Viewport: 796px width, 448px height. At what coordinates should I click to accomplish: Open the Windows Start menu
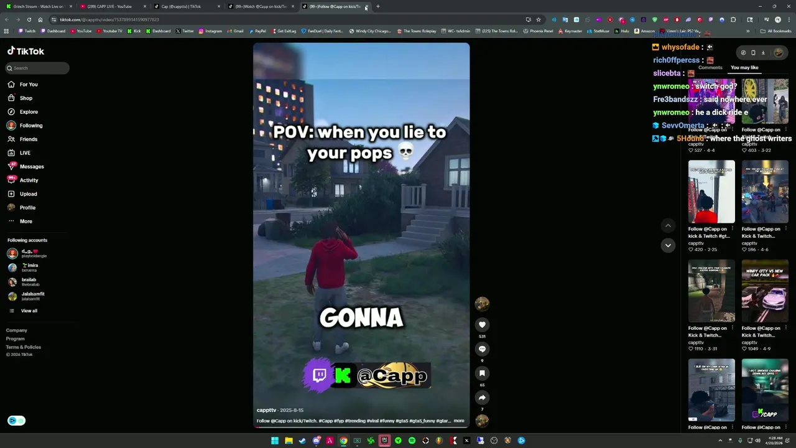click(x=275, y=441)
